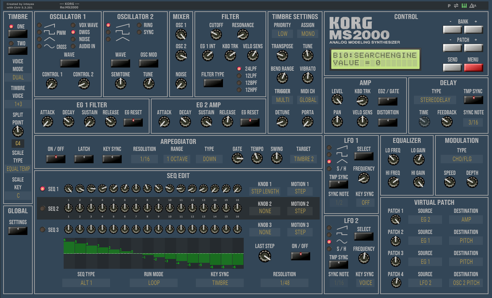Choose Oscillator 2 sawtooth waveform
The width and height of the screenshot is (492, 298).
[x=108, y=25]
